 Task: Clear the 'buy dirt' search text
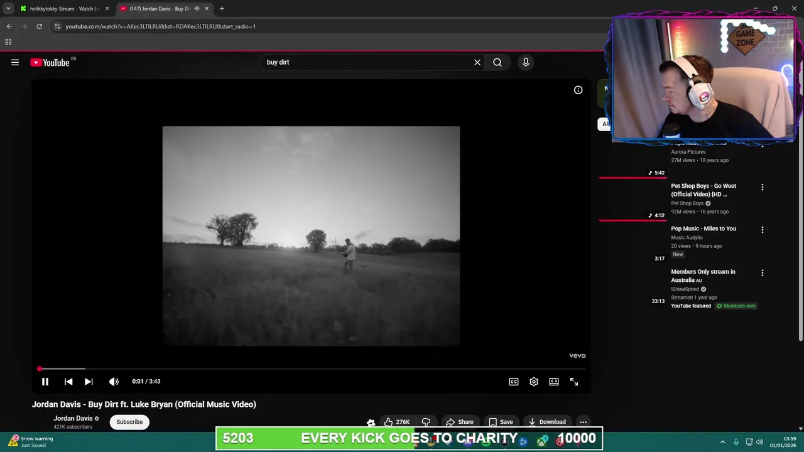pos(477,62)
